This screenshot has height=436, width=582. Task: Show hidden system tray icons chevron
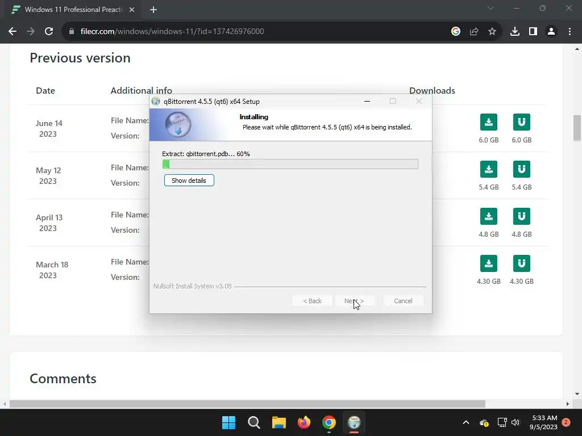(466, 422)
